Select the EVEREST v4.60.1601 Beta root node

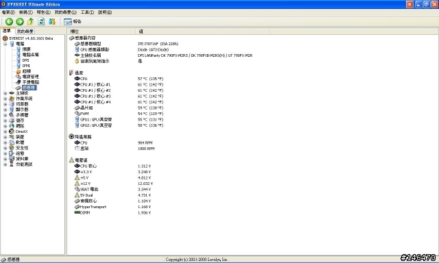(31, 38)
